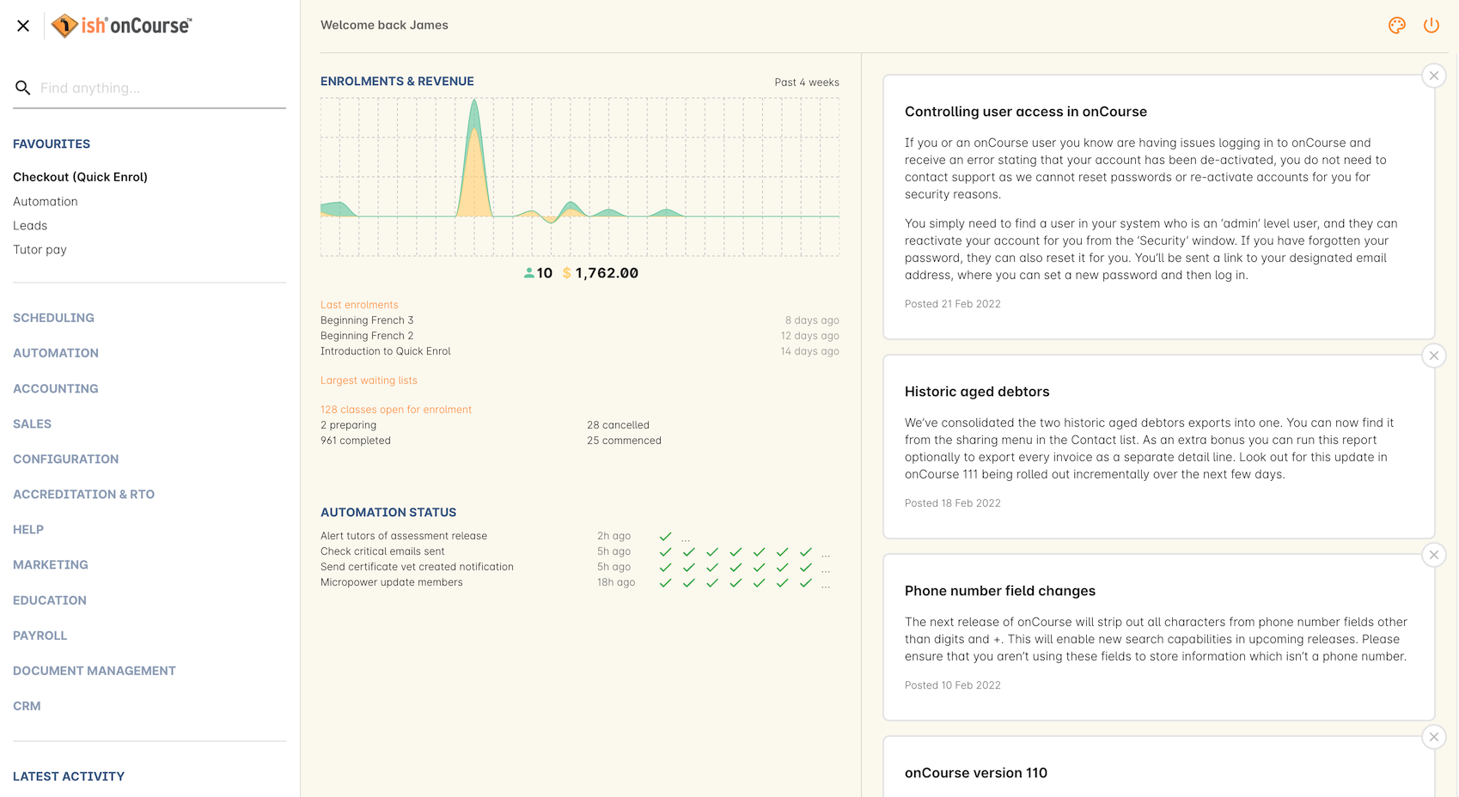Screen dimensions: 1459x797
Task: Open Tutor pay favourite
Action: pyautogui.click(x=40, y=249)
